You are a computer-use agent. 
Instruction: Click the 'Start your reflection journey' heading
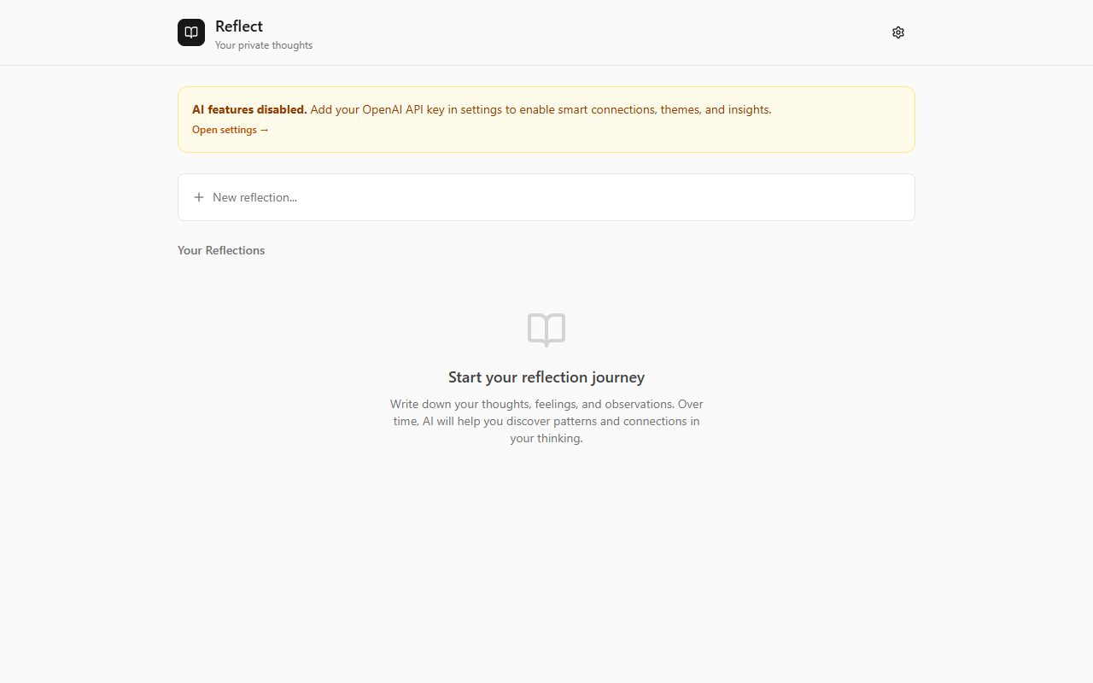pos(546,377)
